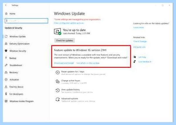Click the Last checked time text
Viewport: 176px width, 125px height.
coord(77,33)
